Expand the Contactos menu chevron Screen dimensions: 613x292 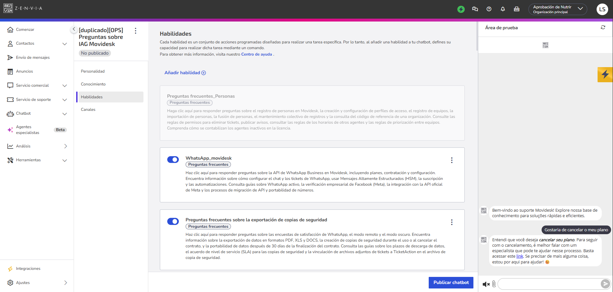[65, 44]
